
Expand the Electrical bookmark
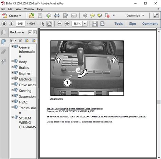pyautogui.click(x=13, y=78)
